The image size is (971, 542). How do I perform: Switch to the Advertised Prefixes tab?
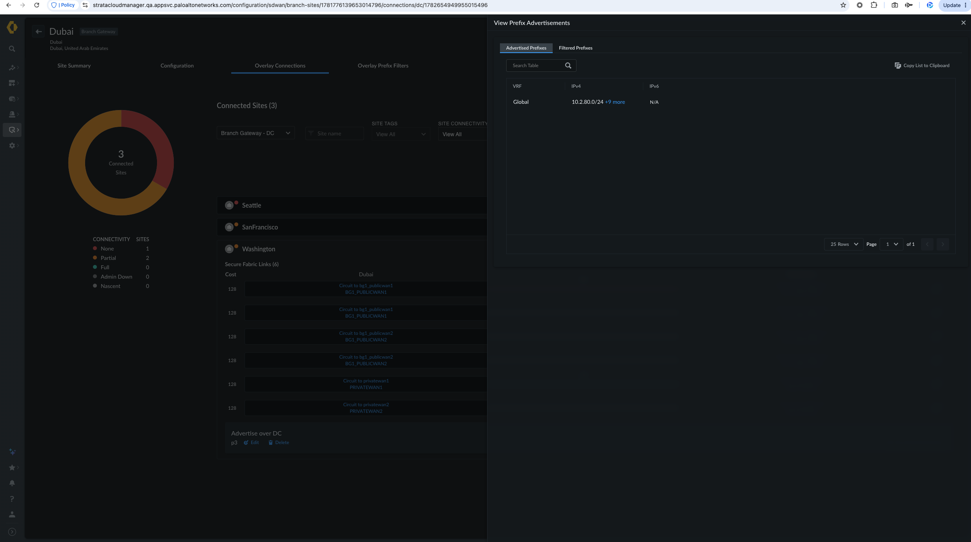point(526,48)
